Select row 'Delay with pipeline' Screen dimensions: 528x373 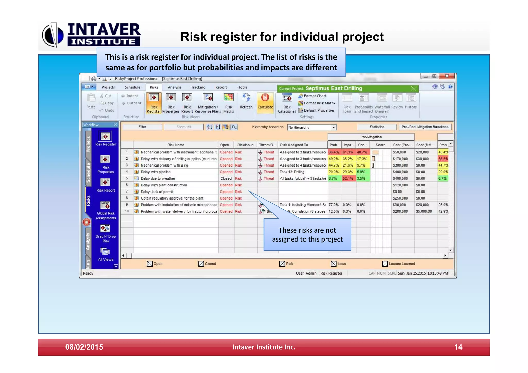pos(285,172)
